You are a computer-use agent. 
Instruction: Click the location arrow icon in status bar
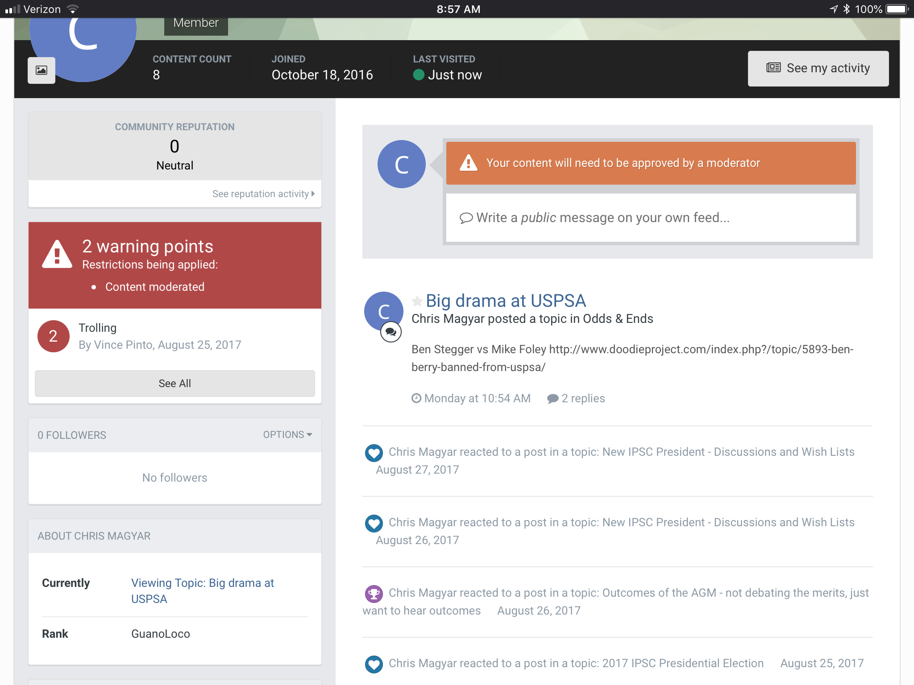pyautogui.click(x=834, y=9)
